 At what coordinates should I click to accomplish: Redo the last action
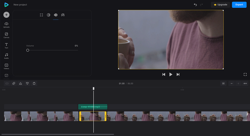pyautogui.click(x=201, y=5)
